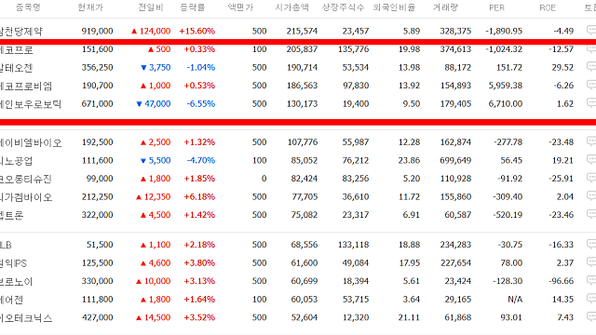Open discussion icon for 삼천당제약 row

point(591,30)
